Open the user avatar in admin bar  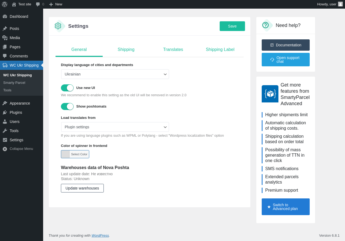click(x=340, y=4)
